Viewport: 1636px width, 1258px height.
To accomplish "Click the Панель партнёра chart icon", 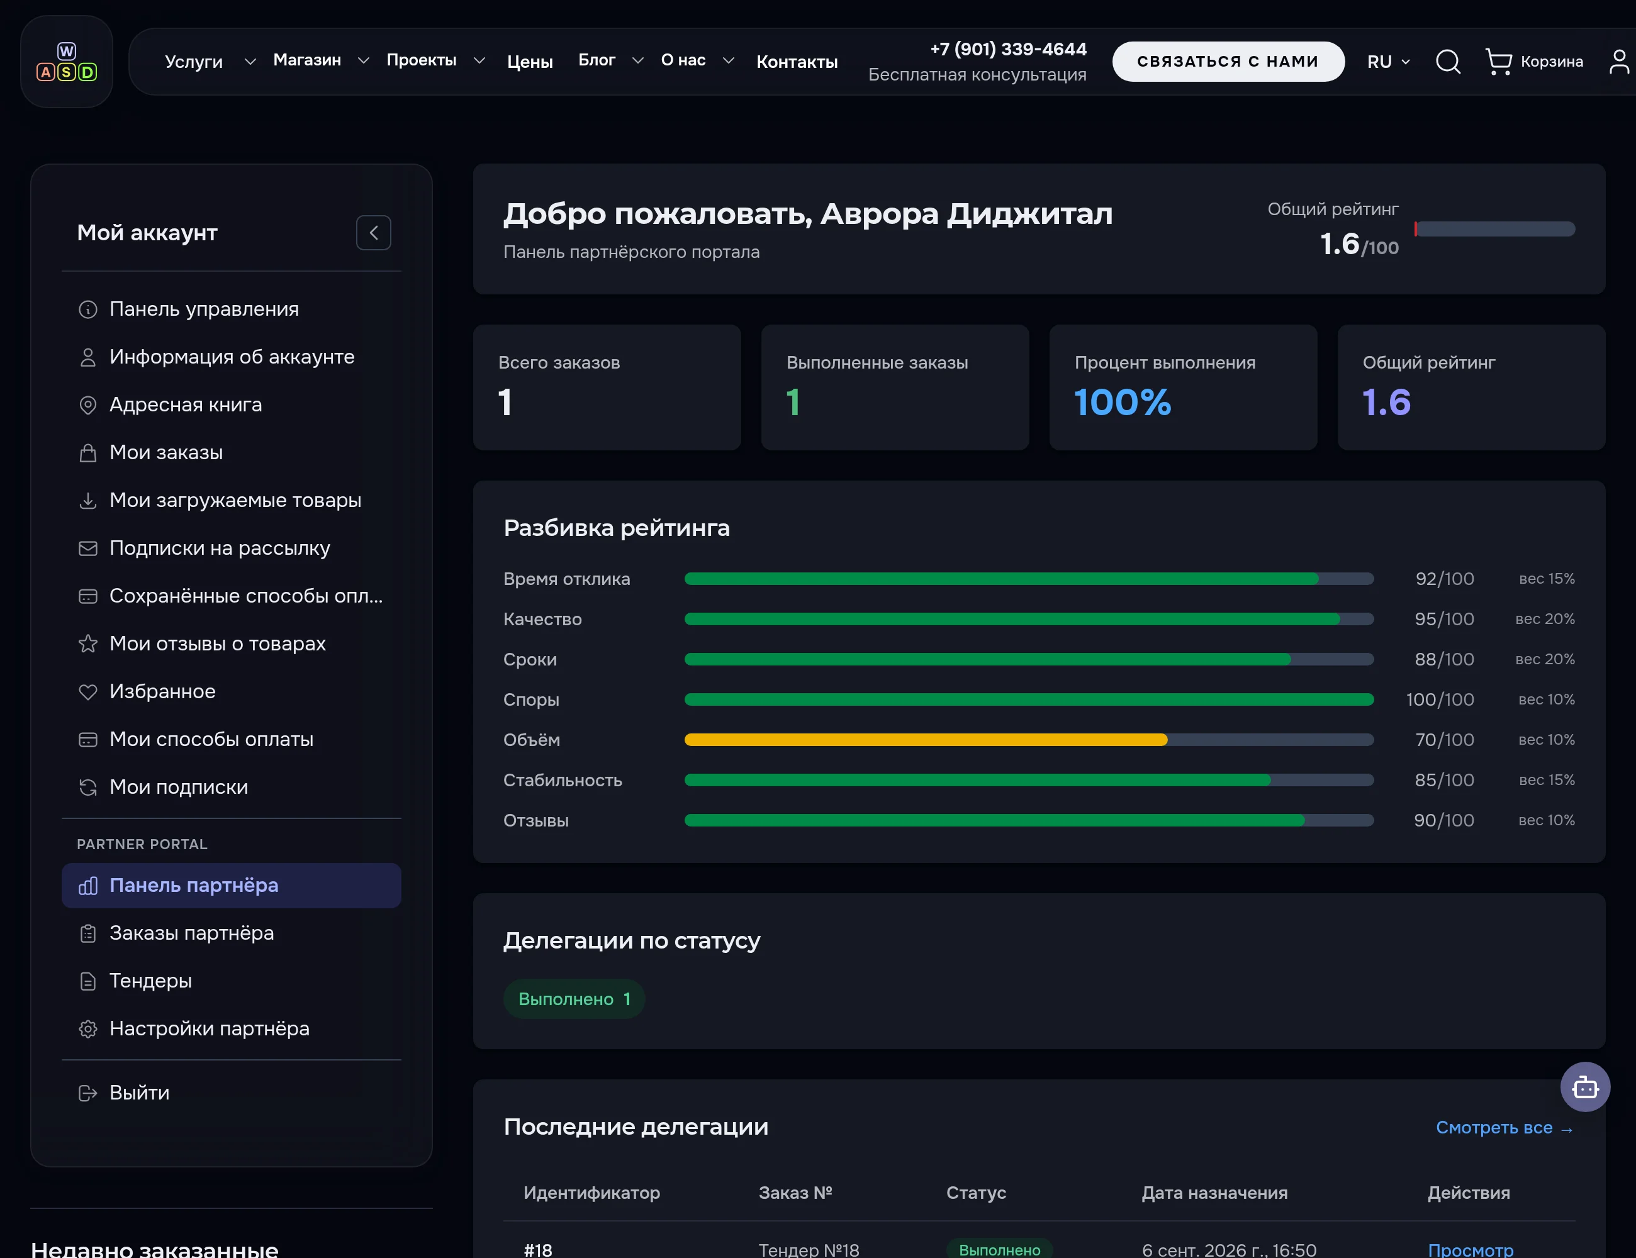I will (87, 886).
